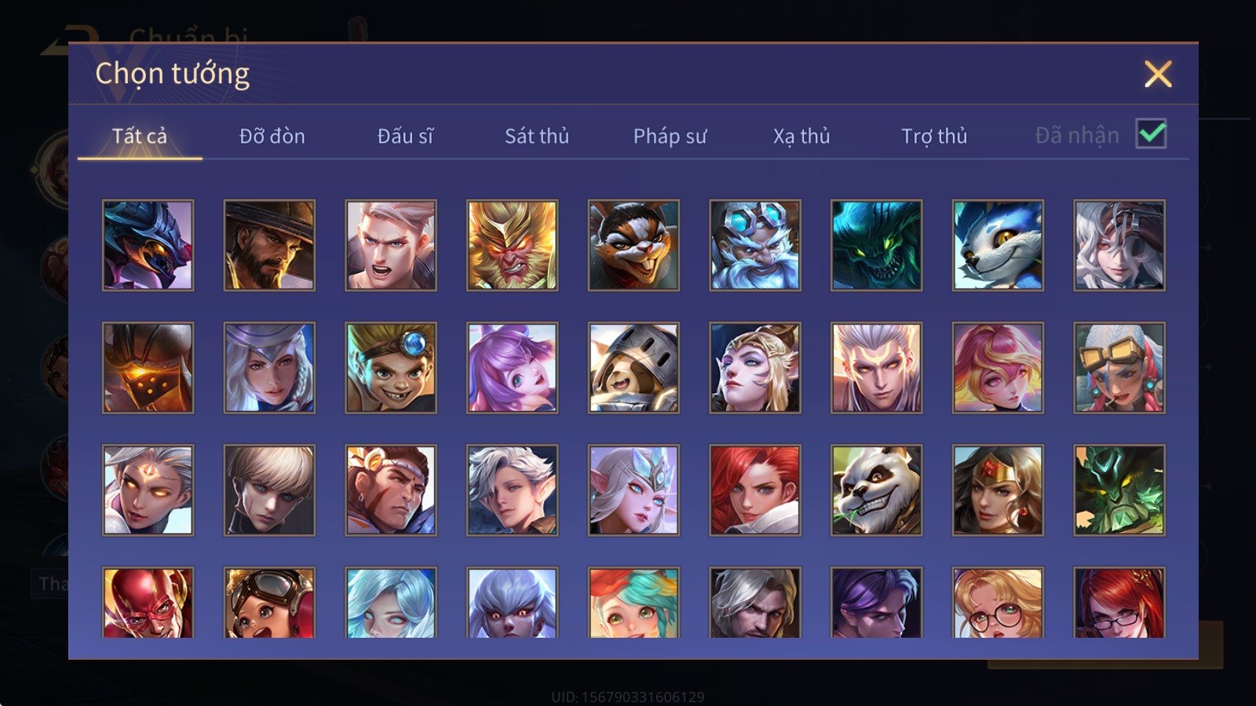The image size is (1256, 706).
Task: Select the green tree monster hero portrait
Action: tap(1119, 490)
